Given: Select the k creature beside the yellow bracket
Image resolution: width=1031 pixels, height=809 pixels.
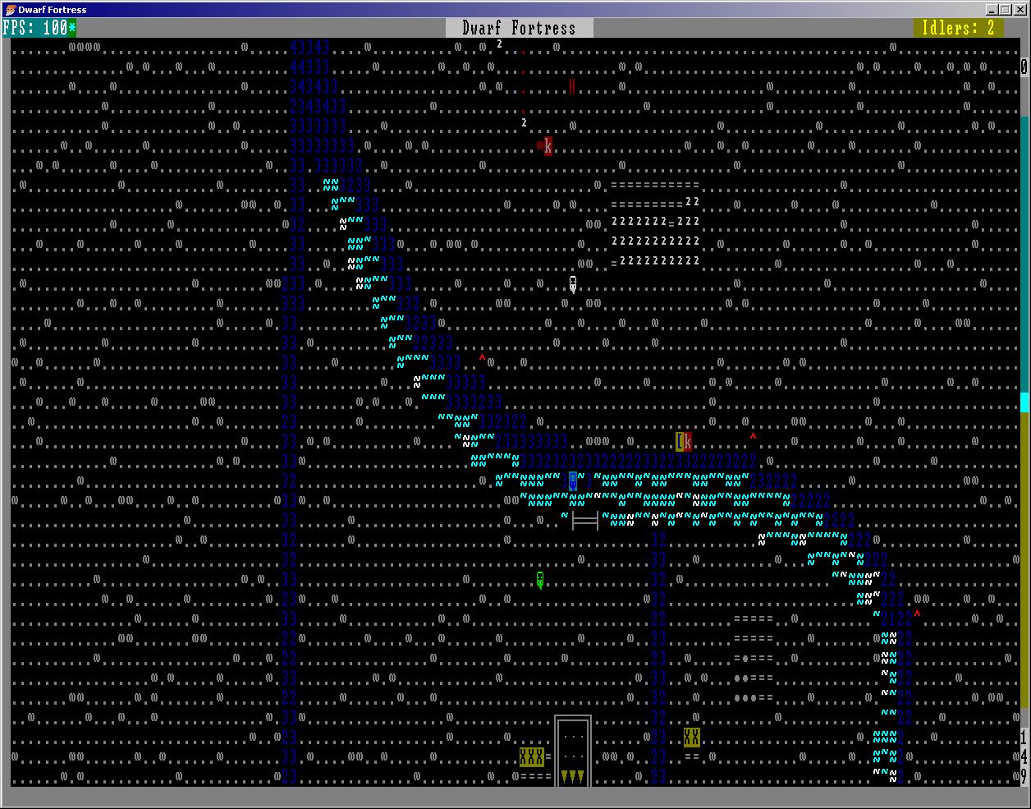Looking at the screenshot, I should (688, 442).
